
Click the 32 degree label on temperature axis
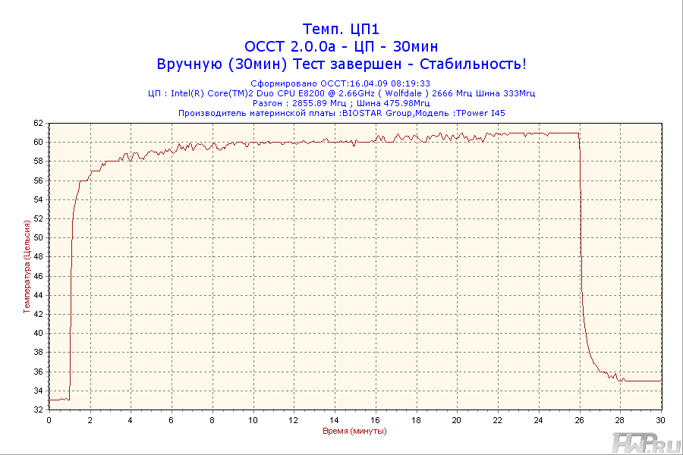point(38,409)
